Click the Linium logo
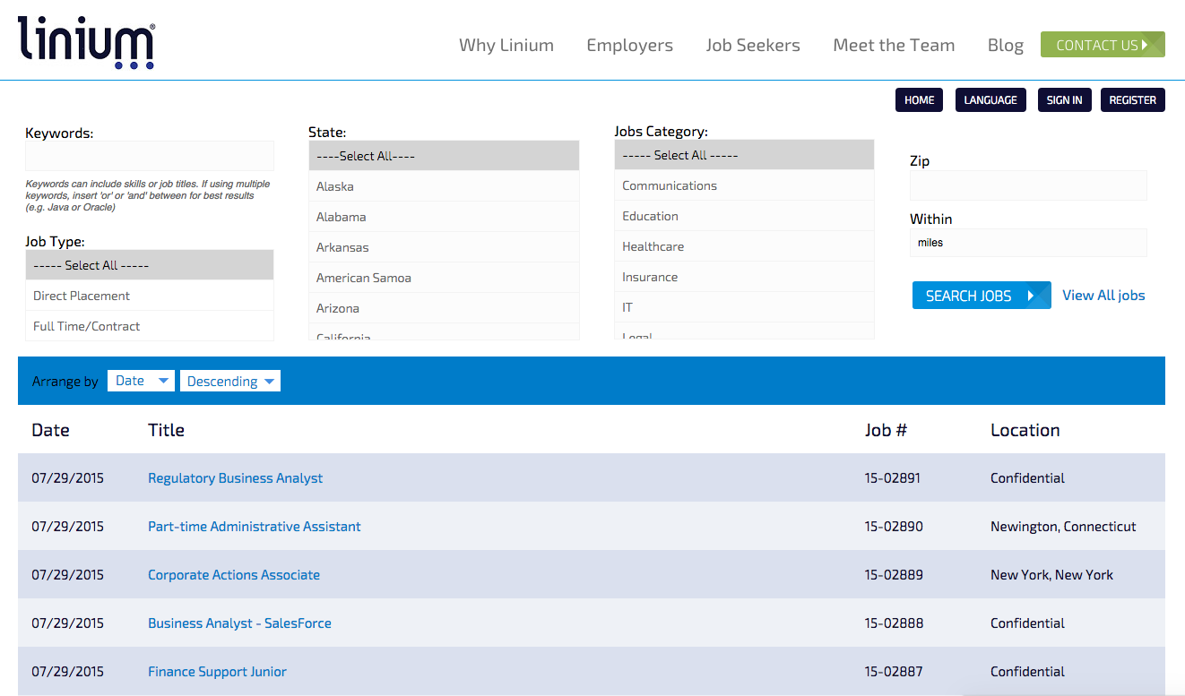 (85, 40)
